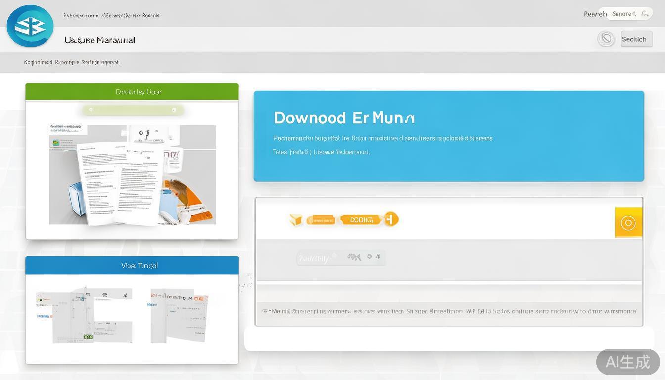Image resolution: width=665 pixels, height=380 pixels.
Task: Click inside the top-right search field
Action: tap(622, 14)
